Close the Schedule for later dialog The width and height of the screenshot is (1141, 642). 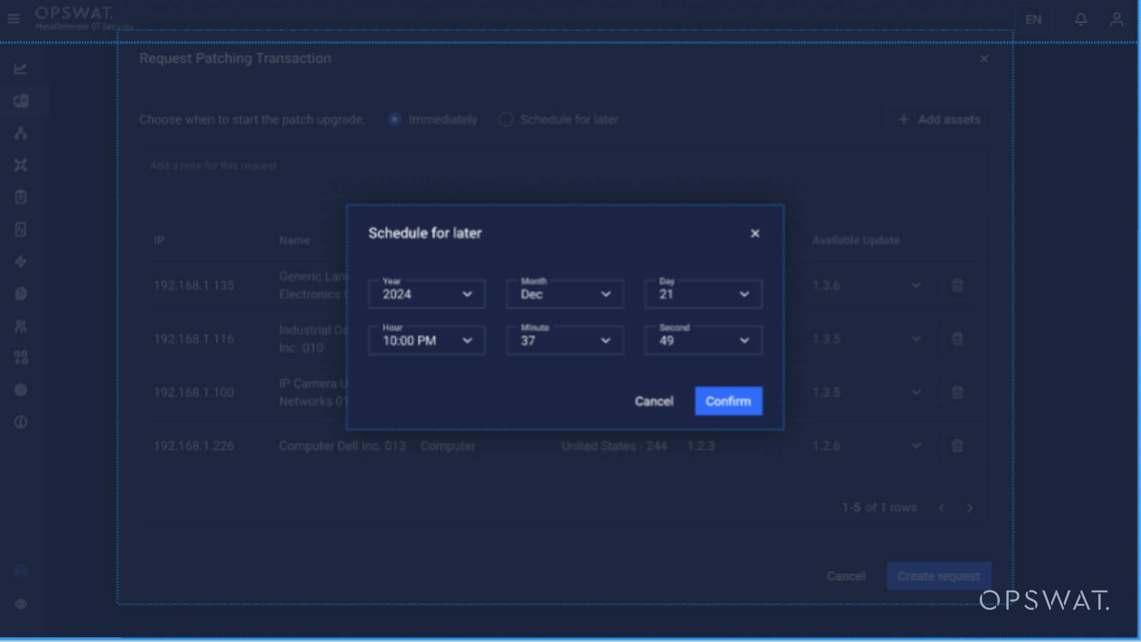(754, 234)
